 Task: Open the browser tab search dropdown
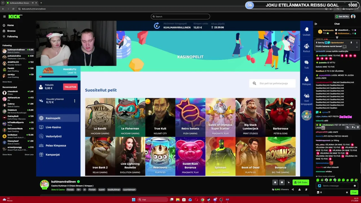tap(3, 3)
